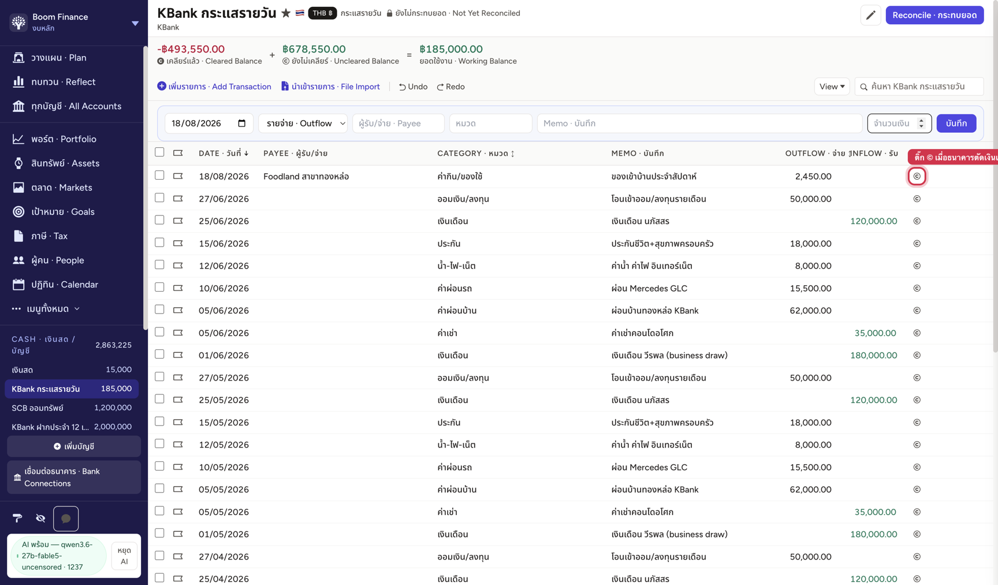
Task: Click the amount field stepper arrows
Action: (921, 123)
